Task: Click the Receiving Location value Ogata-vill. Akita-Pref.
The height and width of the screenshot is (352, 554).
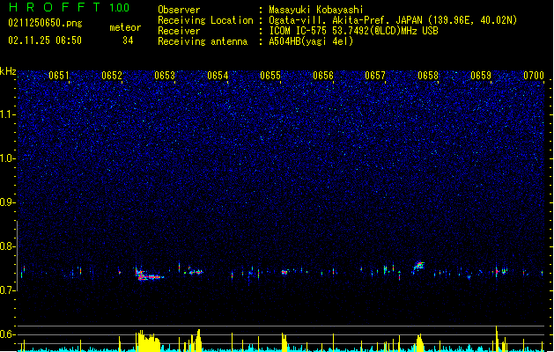Action: tap(330, 20)
